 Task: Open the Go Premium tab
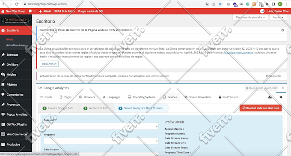tap(229, 97)
